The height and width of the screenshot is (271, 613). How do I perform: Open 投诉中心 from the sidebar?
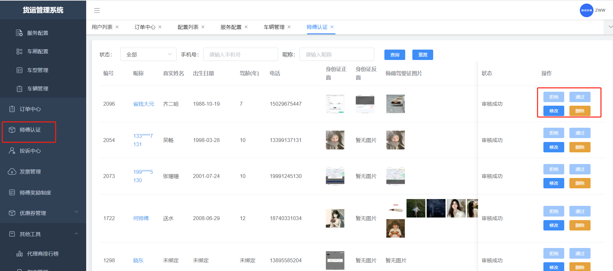coord(30,151)
